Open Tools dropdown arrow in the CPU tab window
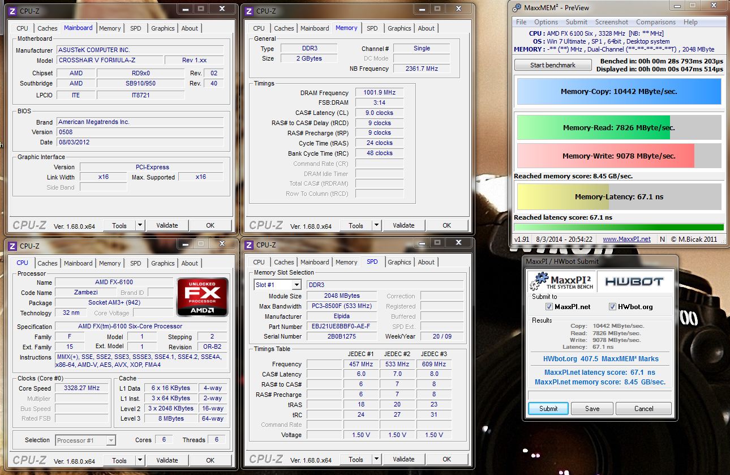The height and width of the screenshot is (475, 730). click(x=140, y=460)
